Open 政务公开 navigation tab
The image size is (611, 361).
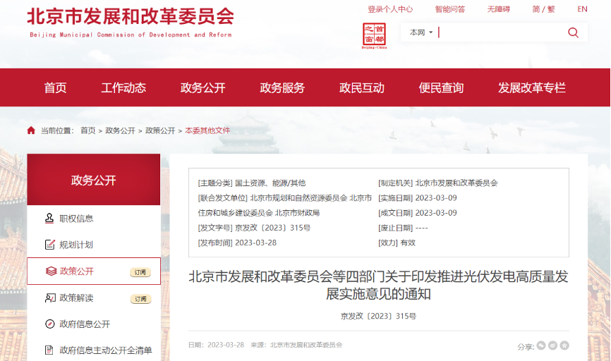click(203, 87)
